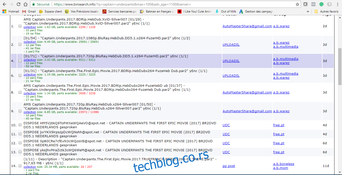
Task: Open collection link for 720p FuzerHD result
Action: pos(30,60)
